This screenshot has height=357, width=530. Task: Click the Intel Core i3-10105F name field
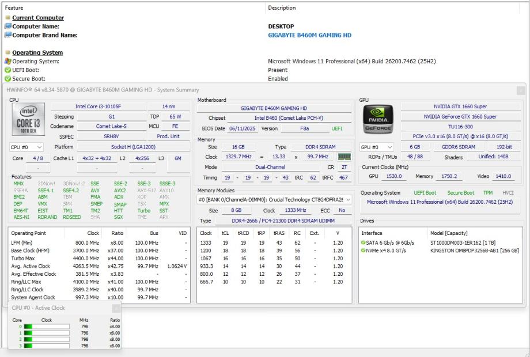click(x=98, y=107)
